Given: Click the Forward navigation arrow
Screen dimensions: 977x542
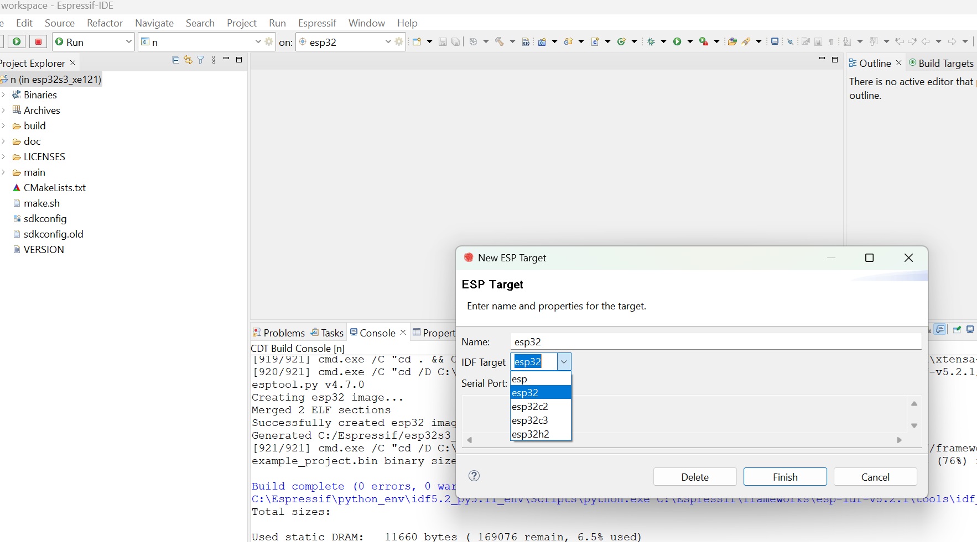Looking at the screenshot, I should pos(952,41).
